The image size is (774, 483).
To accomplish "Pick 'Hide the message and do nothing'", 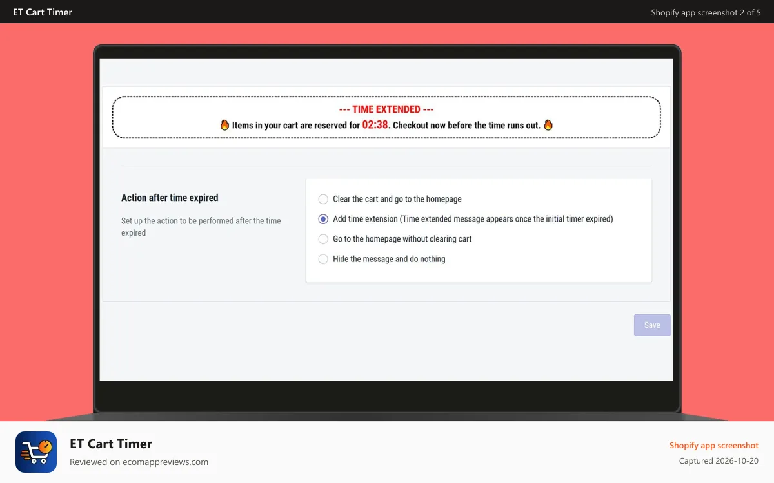I will pos(323,259).
